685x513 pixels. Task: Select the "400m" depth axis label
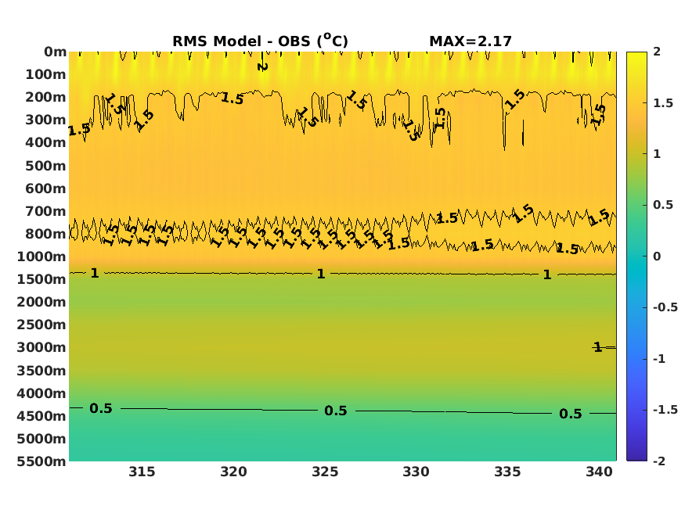pyautogui.click(x=45, y=142)
